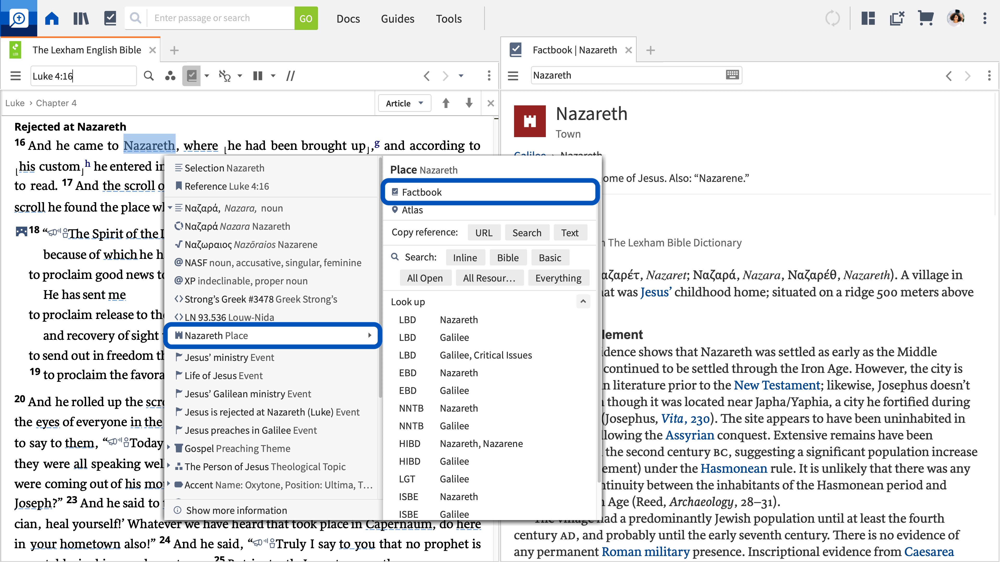
Task: Open the Lexham Bible panel hamburger menu
Action: (x=16, y=76)
